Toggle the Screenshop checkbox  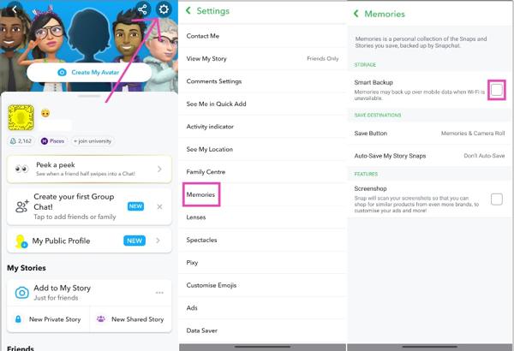tap(497, 199)
